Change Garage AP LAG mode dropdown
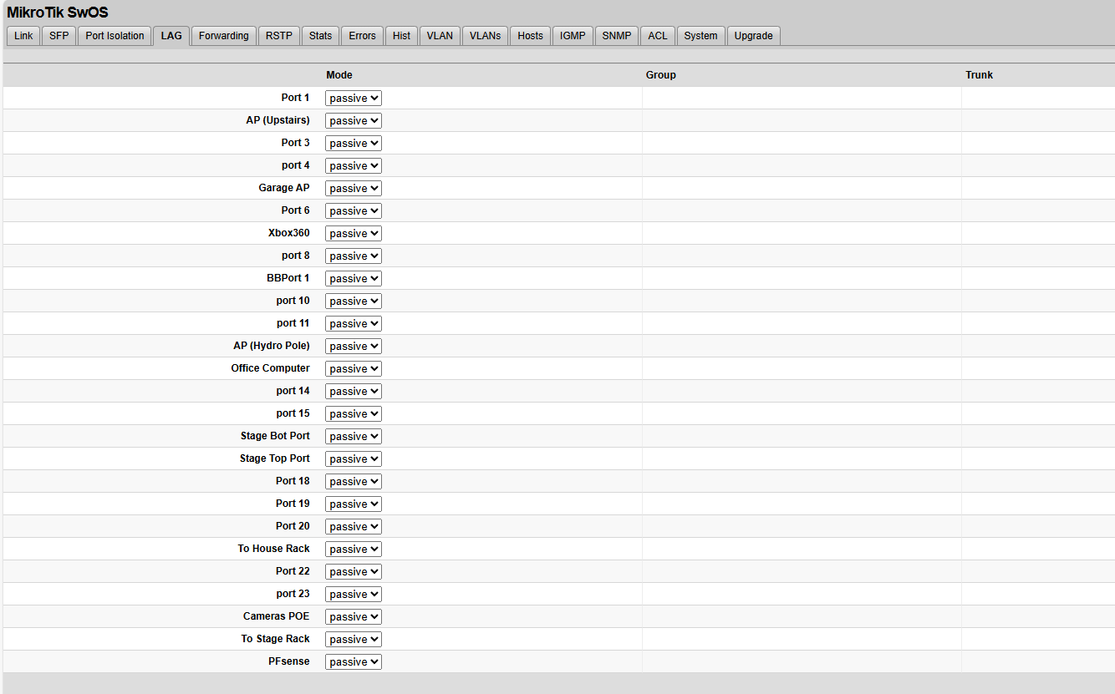 353,189
